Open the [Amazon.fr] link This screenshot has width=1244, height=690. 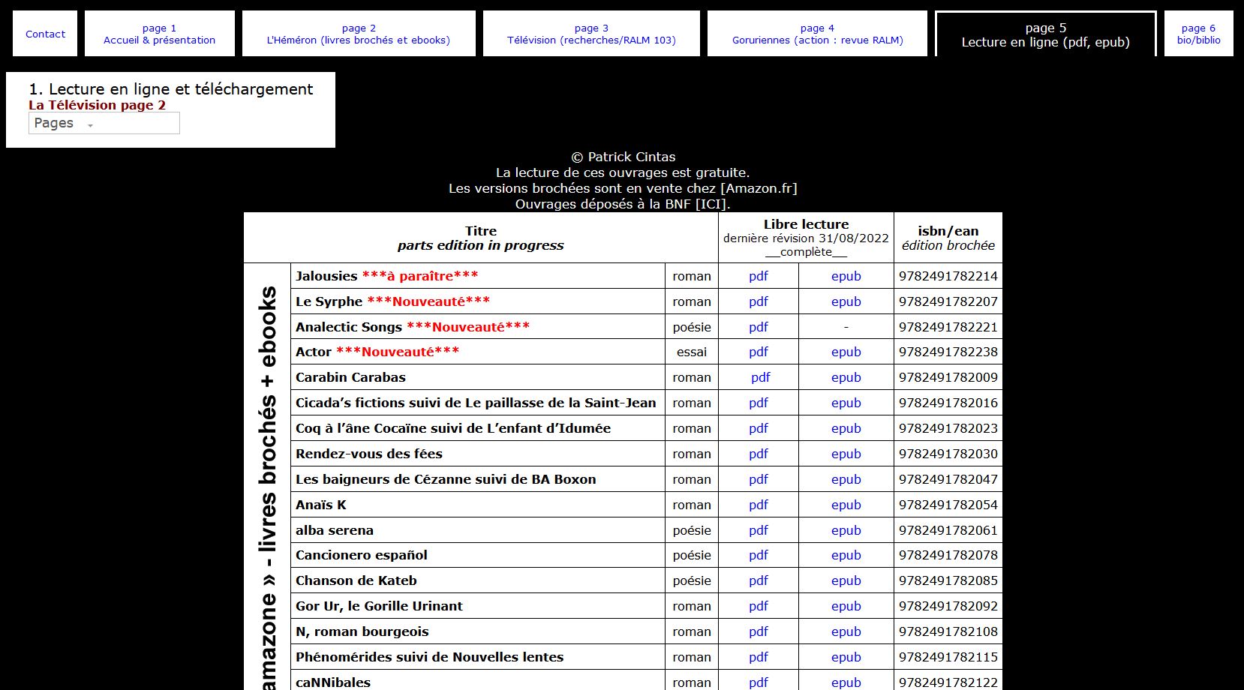[759, 188]
